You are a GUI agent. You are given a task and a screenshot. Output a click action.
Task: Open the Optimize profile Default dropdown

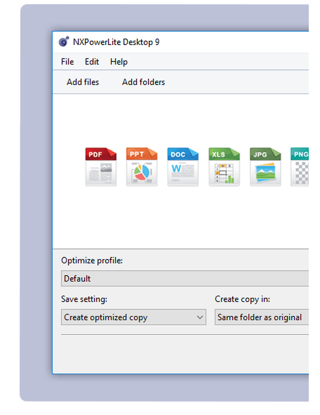click(x=185, y=279)
